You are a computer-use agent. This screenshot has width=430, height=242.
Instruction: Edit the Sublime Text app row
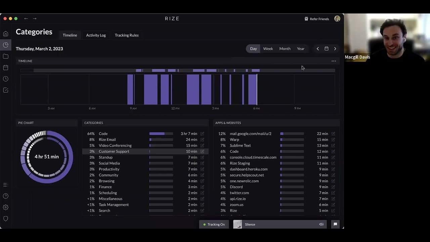[x=333, y=146]
